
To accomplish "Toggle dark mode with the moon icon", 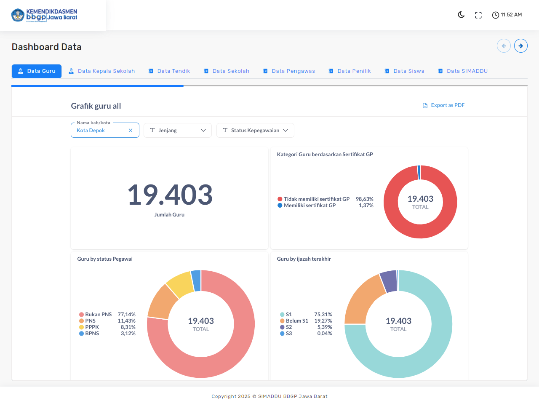I will 461,15.
